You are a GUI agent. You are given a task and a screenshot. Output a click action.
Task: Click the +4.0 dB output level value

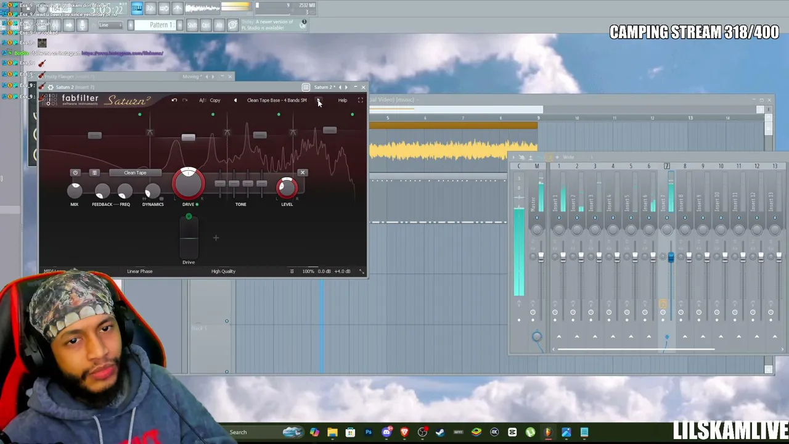pos(342,271)
